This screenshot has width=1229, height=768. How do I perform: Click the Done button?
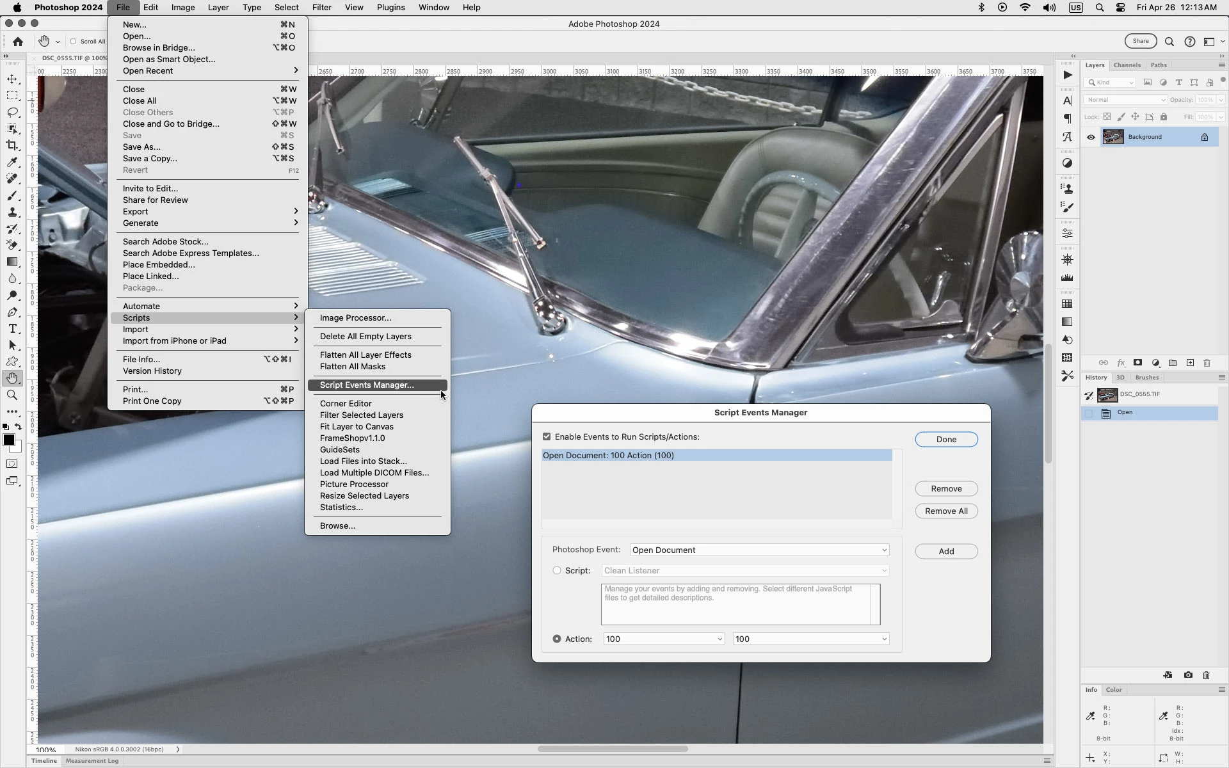[x=945, y=440]
